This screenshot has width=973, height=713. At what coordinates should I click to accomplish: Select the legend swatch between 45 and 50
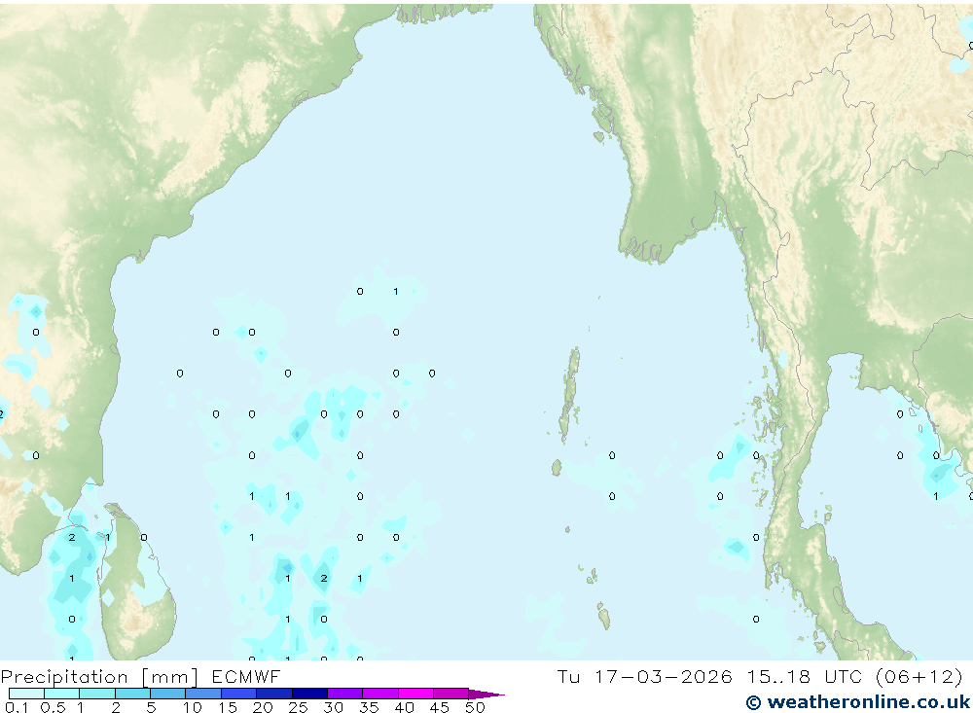451,694
